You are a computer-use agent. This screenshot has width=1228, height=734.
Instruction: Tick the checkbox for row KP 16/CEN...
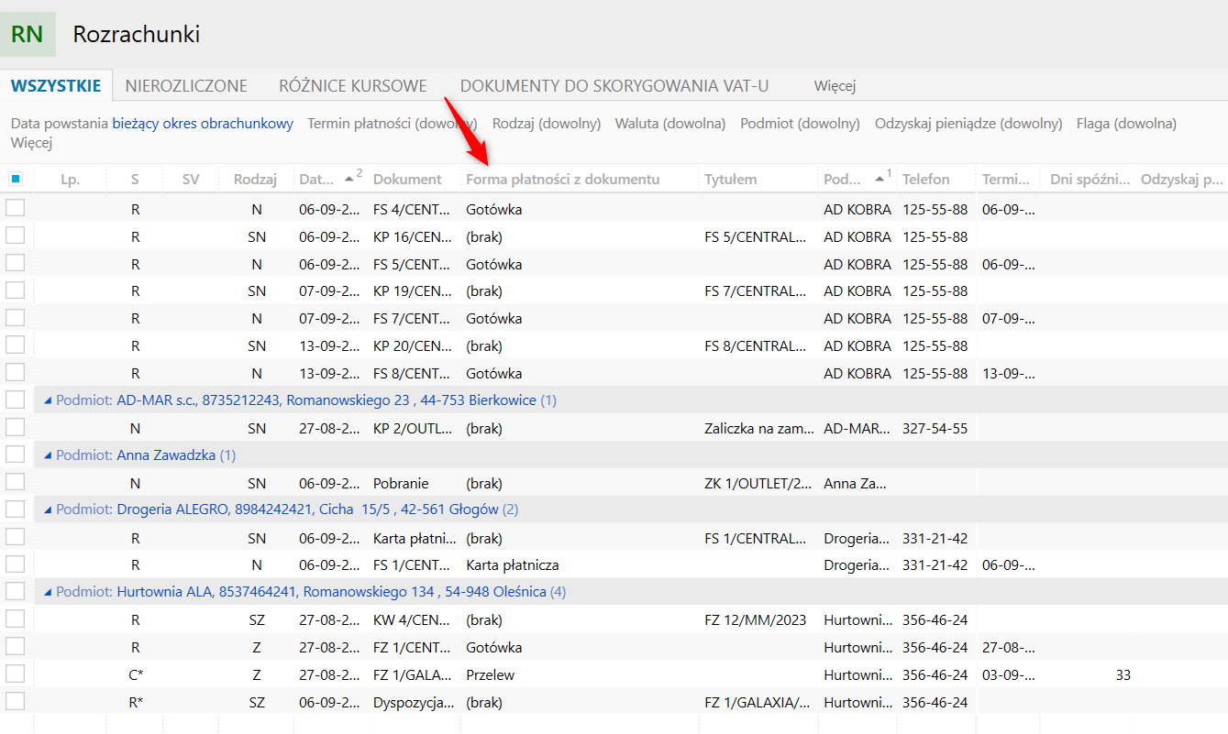(x=15, y=236)
